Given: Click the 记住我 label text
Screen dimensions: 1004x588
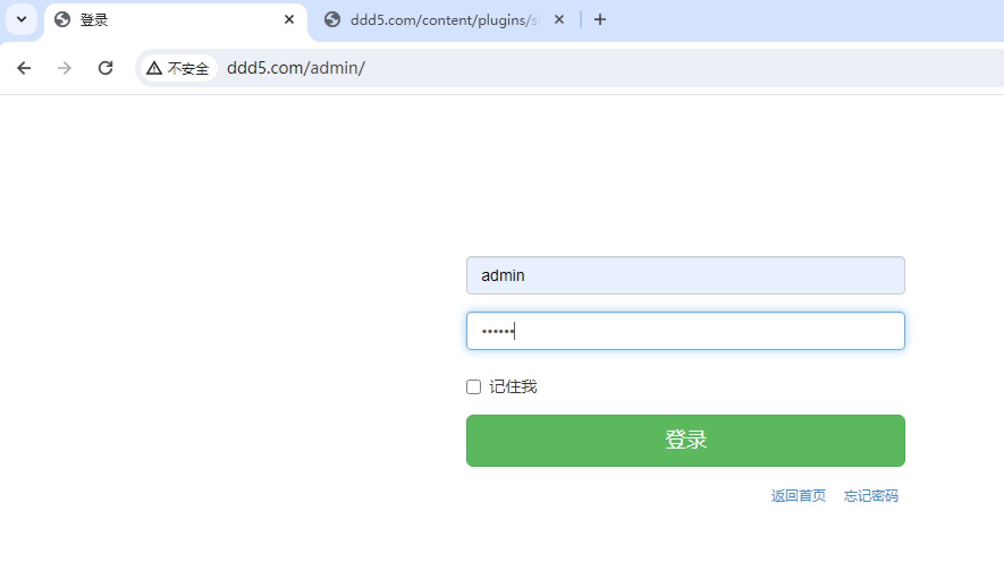Looking at the screenshot, I should [513, 387].
